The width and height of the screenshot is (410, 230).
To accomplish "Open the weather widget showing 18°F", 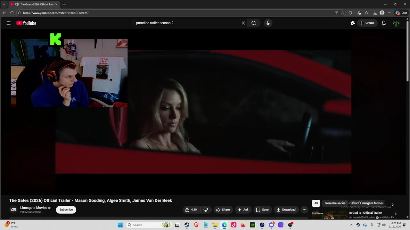I will (11, 225).
